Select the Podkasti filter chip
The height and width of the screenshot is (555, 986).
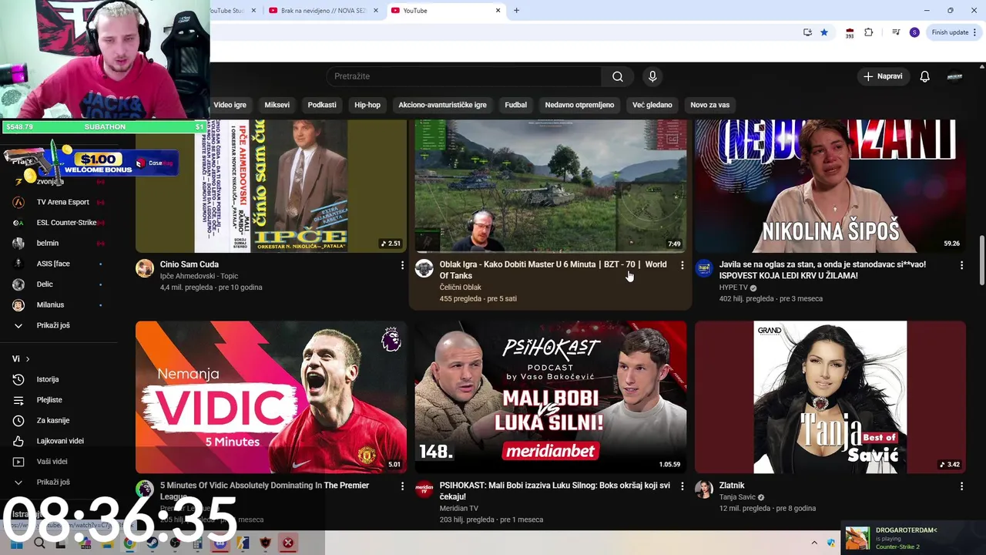(x=322, y=105)
